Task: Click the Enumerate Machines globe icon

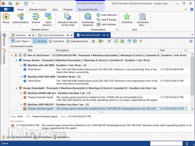Action: pos(88,17)
